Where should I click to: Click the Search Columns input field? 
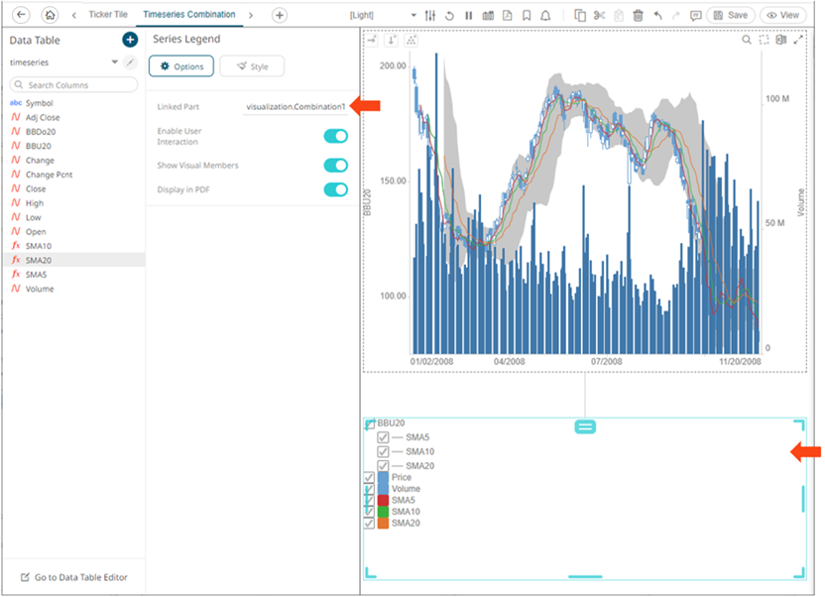tap(74, 85)
